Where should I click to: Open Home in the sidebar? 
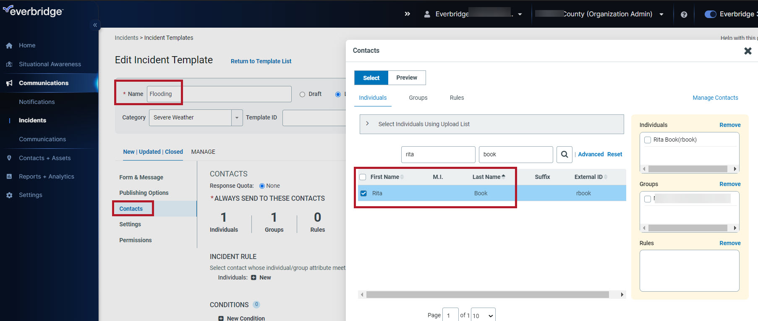click(27, 45)
